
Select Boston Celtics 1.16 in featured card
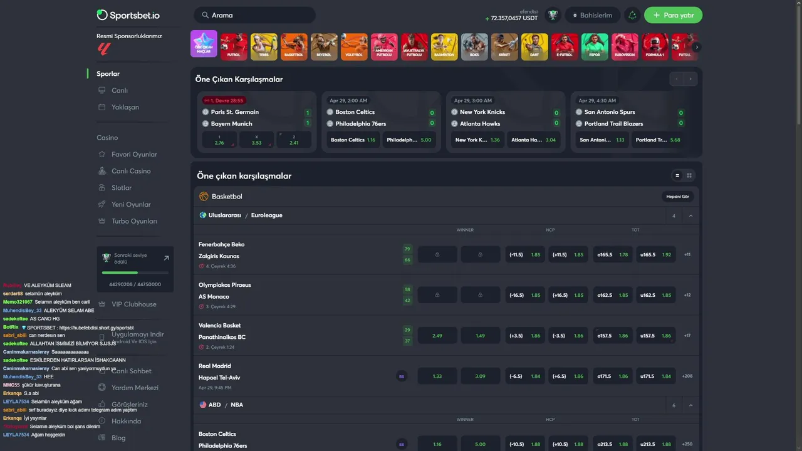coord(353,140)
